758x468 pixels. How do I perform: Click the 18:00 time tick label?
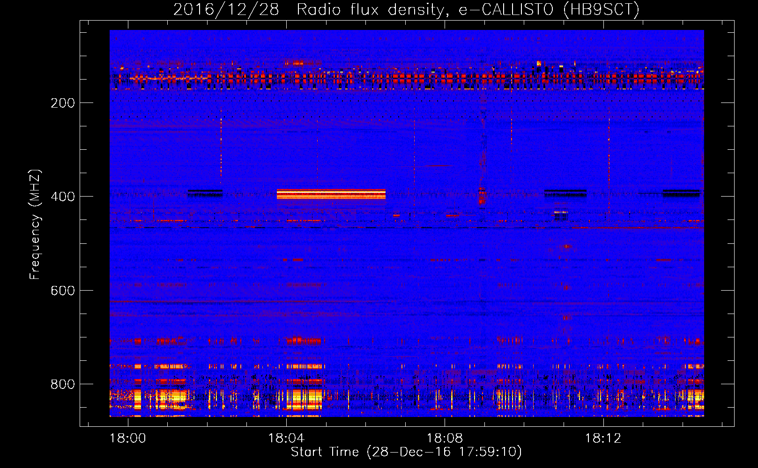click(127, 438)
